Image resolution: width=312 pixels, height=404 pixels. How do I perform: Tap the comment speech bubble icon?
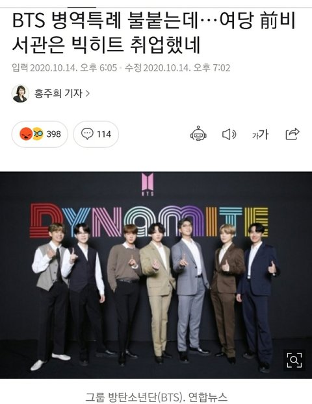coord(87,134)
